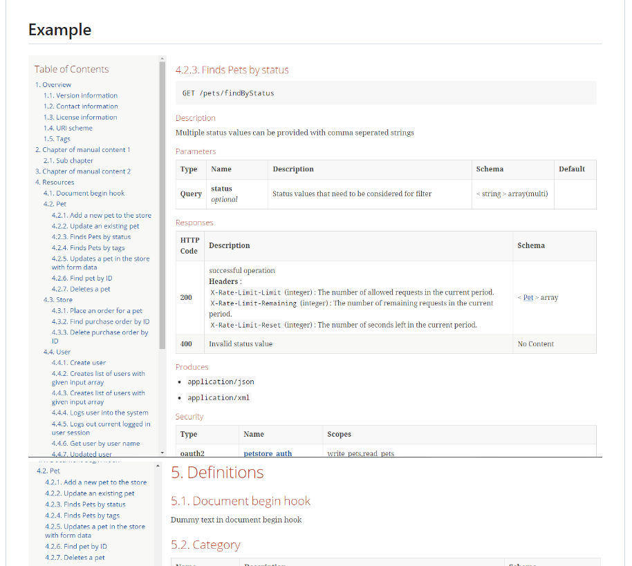The width and height of the screenshot is (632, 566).
Task: Click the application/json list item
Action: (221, 381)
